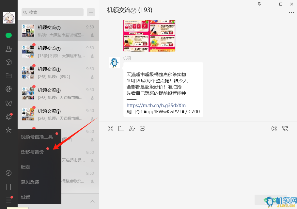The width and height of the screenshot is (297, 209).
Task: Focus the 搜索 search field
Action: coord(53,12)
